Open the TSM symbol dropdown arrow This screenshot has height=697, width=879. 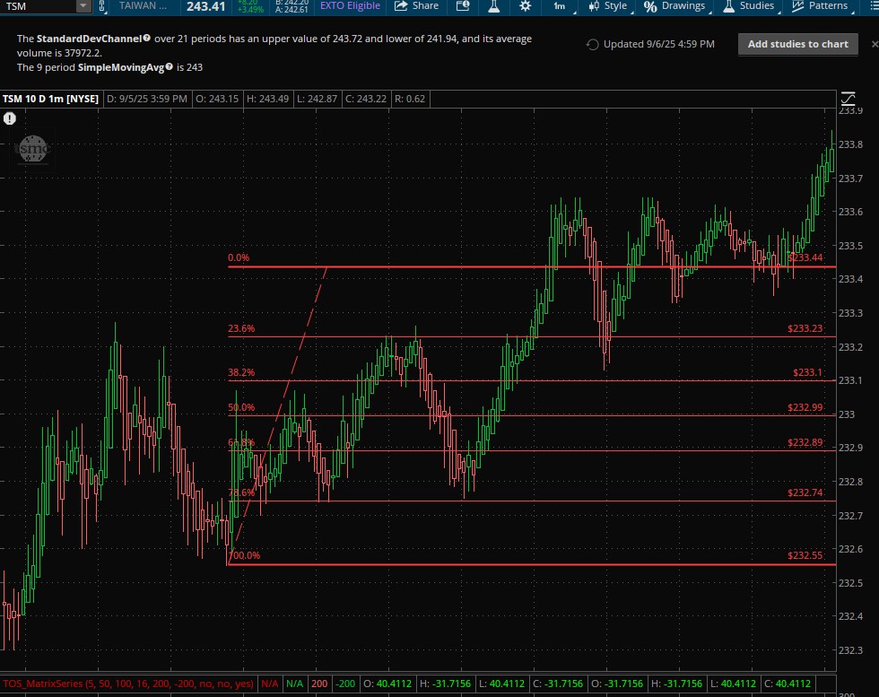83,6
